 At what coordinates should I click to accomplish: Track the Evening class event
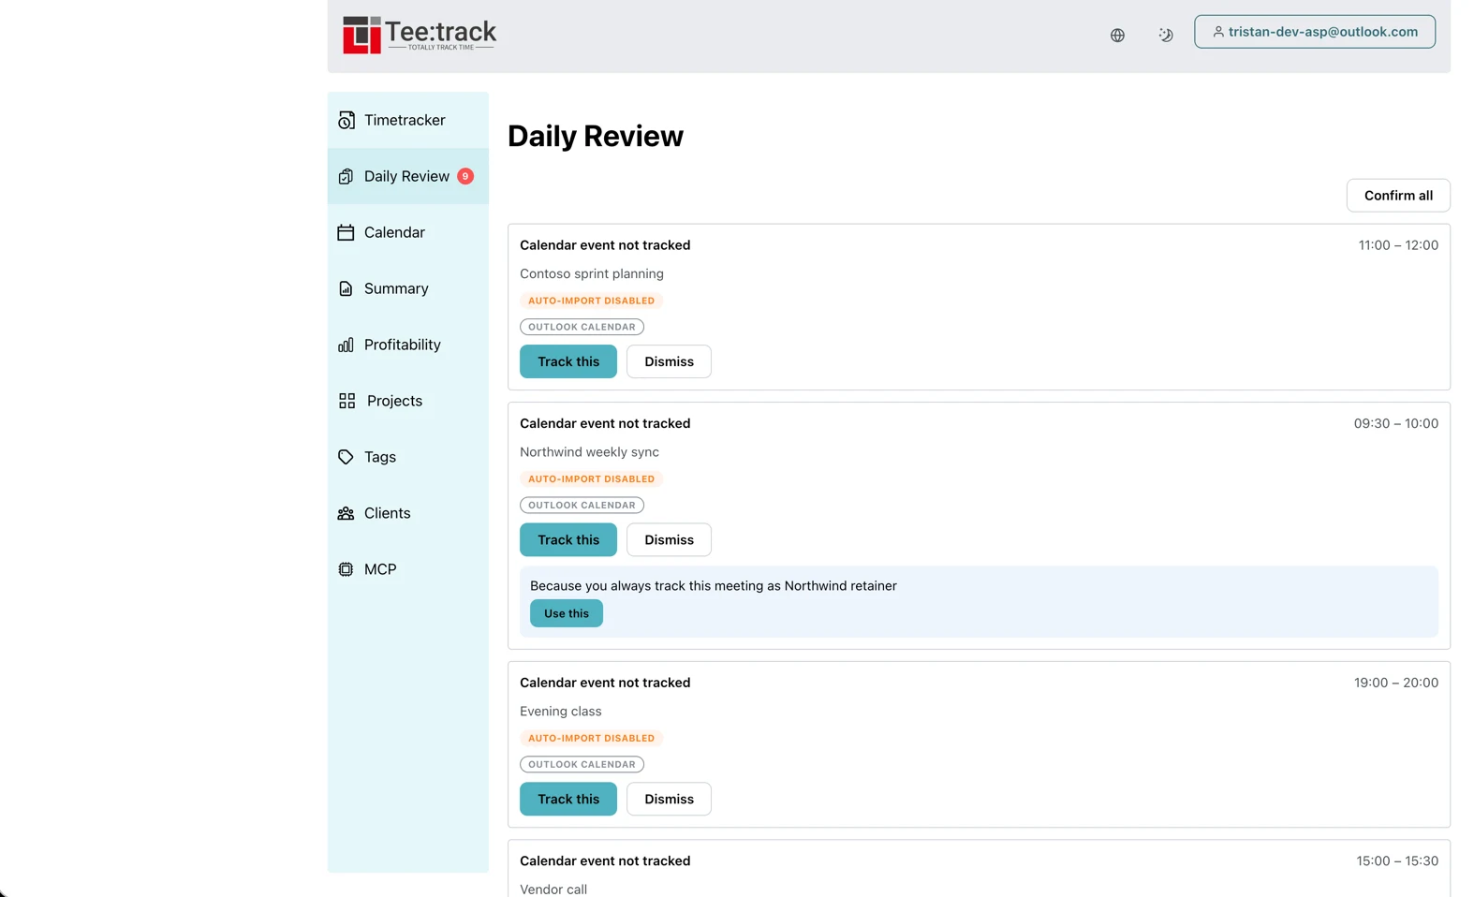click(x=568, y=799)
